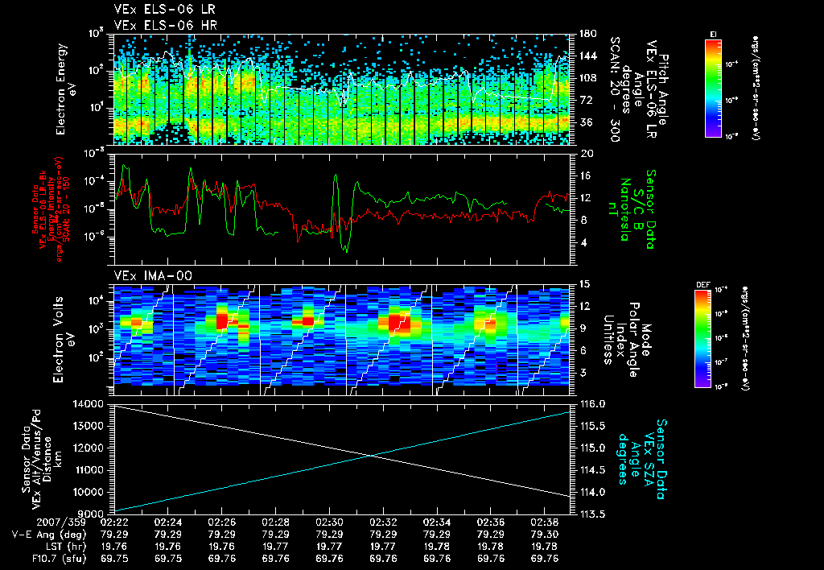Click the 02:26 time tick label

click(221, 522)
